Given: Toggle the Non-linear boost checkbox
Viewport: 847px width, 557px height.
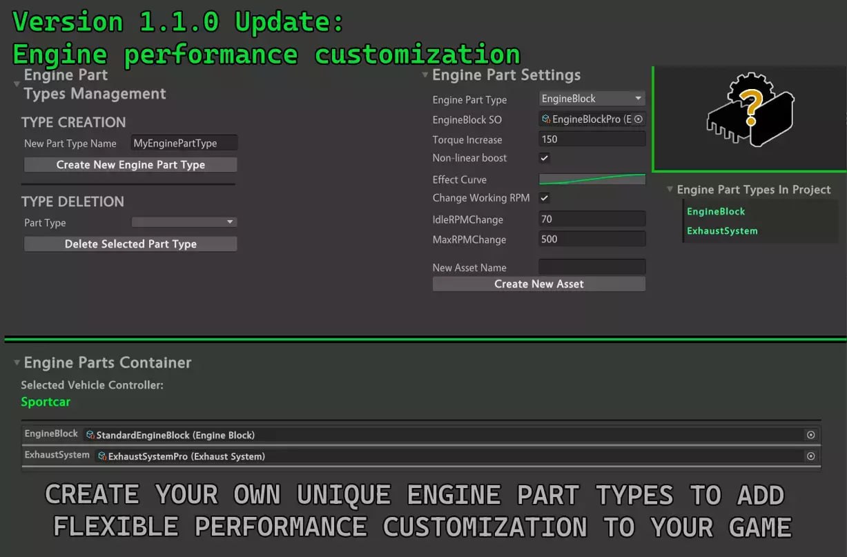Looking at the screenshot, I should click(544, 157).
